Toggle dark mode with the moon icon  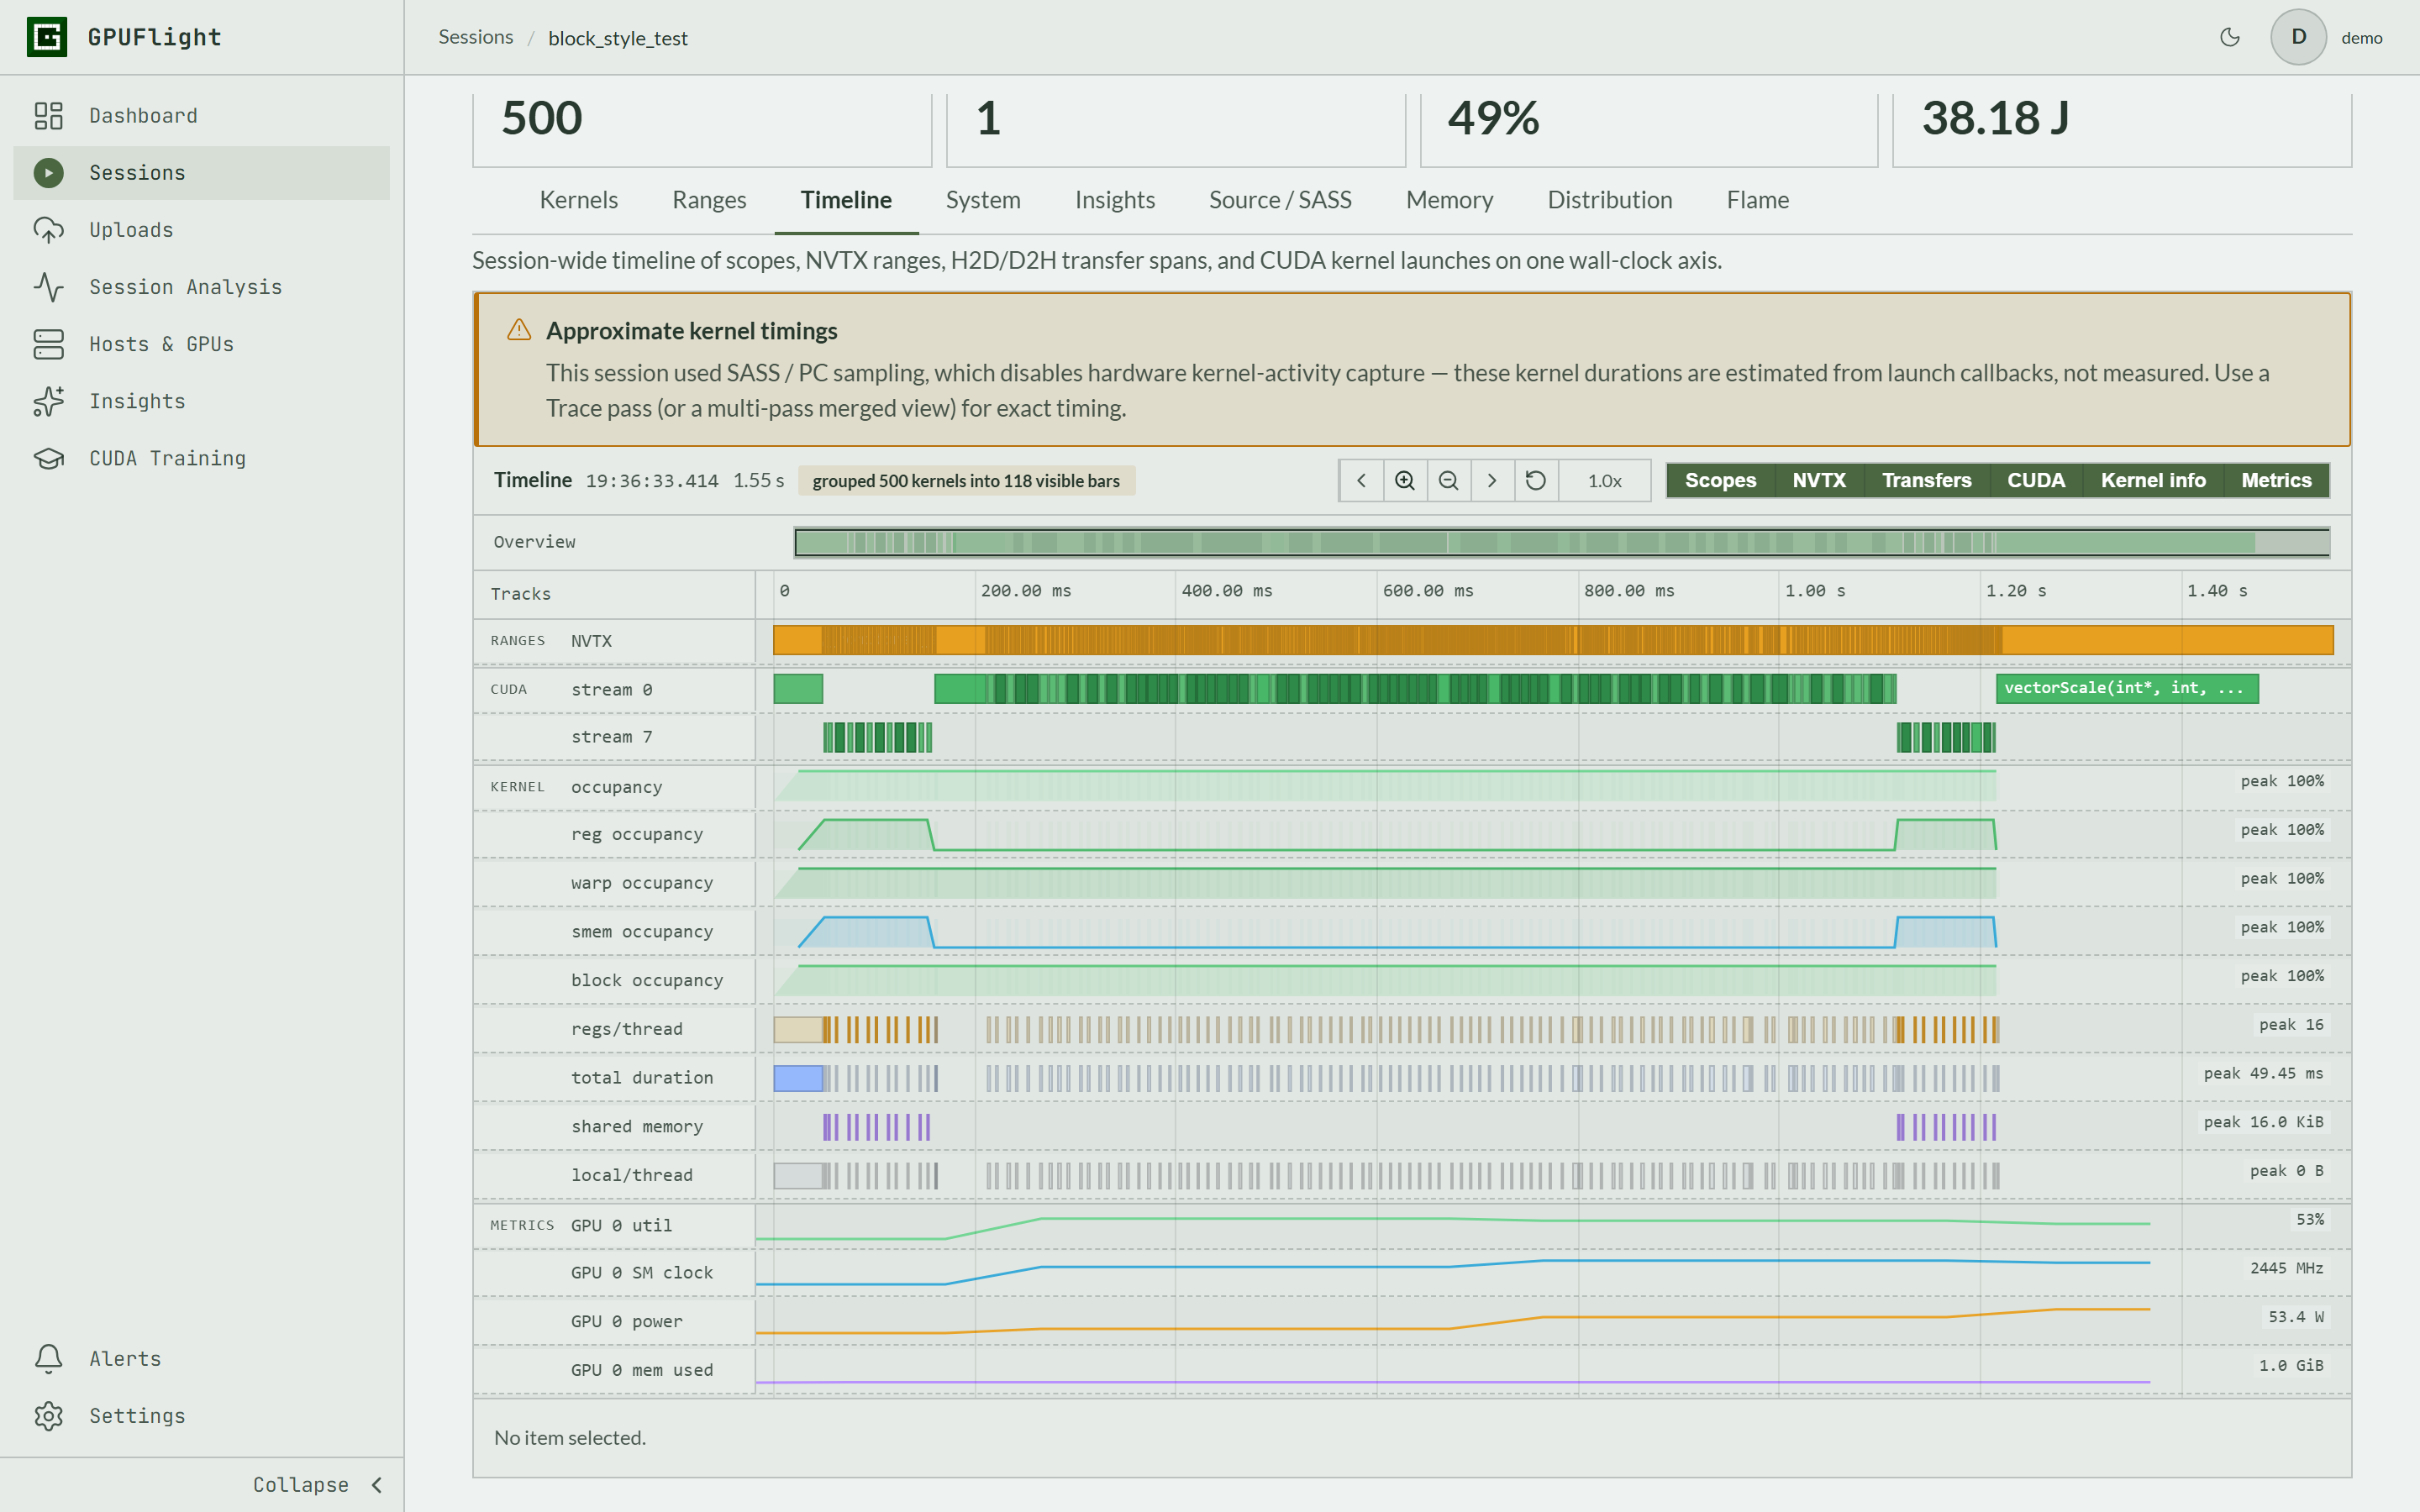pos(2229,37)
